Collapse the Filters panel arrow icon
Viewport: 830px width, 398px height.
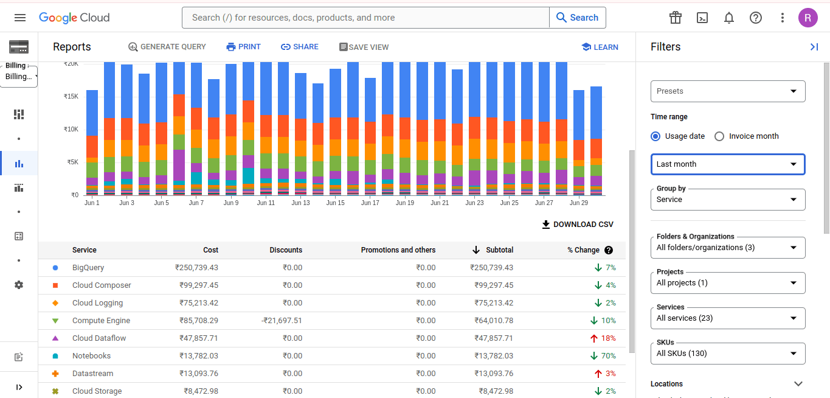coord(814,47)
